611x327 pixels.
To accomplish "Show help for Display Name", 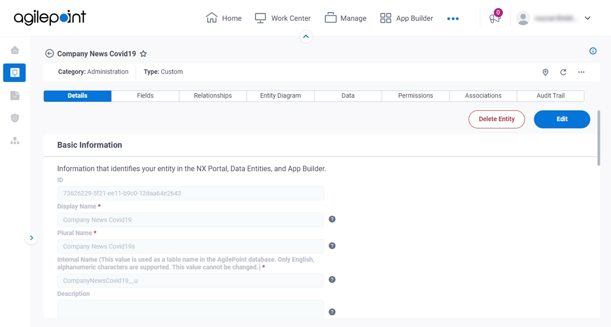I will tap(332, 219).
